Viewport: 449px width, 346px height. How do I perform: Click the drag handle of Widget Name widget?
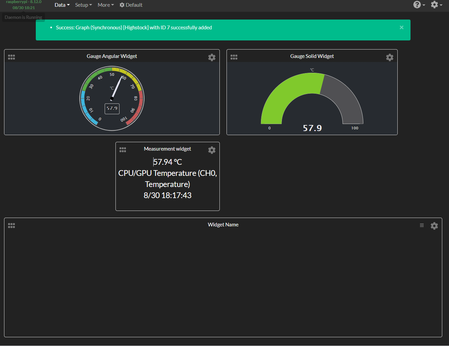[x=11, y=225]
